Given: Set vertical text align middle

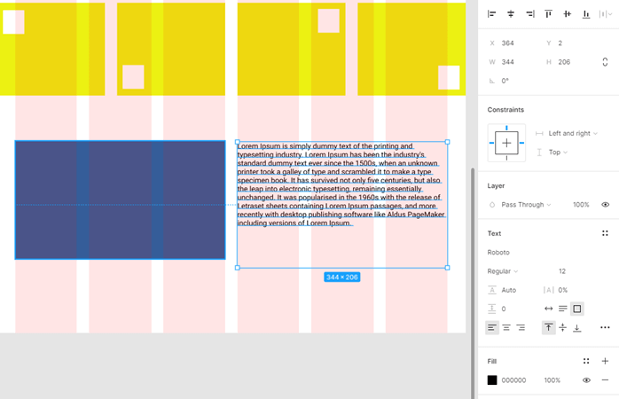Looking at the screenshot, I should [x=563, y=327].
